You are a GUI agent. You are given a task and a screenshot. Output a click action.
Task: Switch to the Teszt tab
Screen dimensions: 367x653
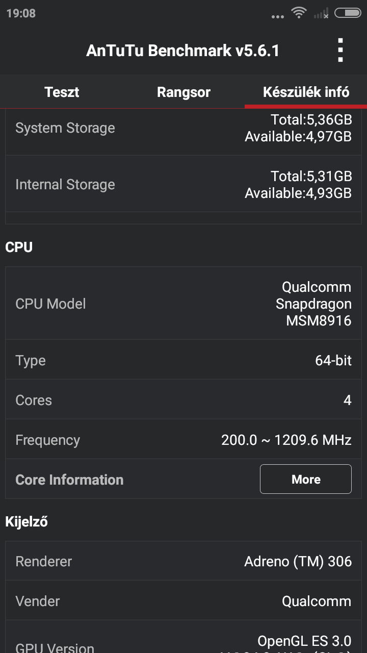[62, 92]
